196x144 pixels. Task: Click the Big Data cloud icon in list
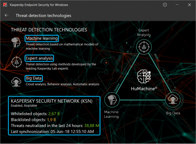(16, 82)
